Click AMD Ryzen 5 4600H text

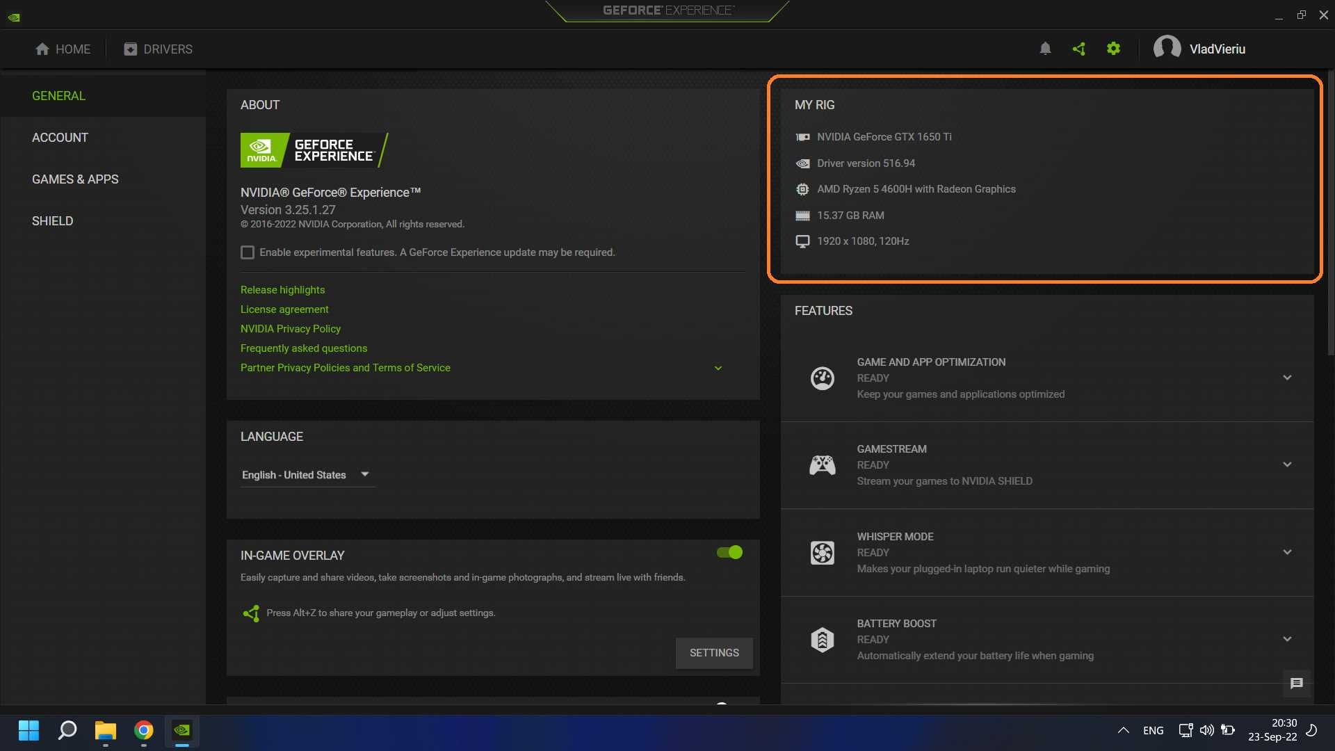(916, 189)
